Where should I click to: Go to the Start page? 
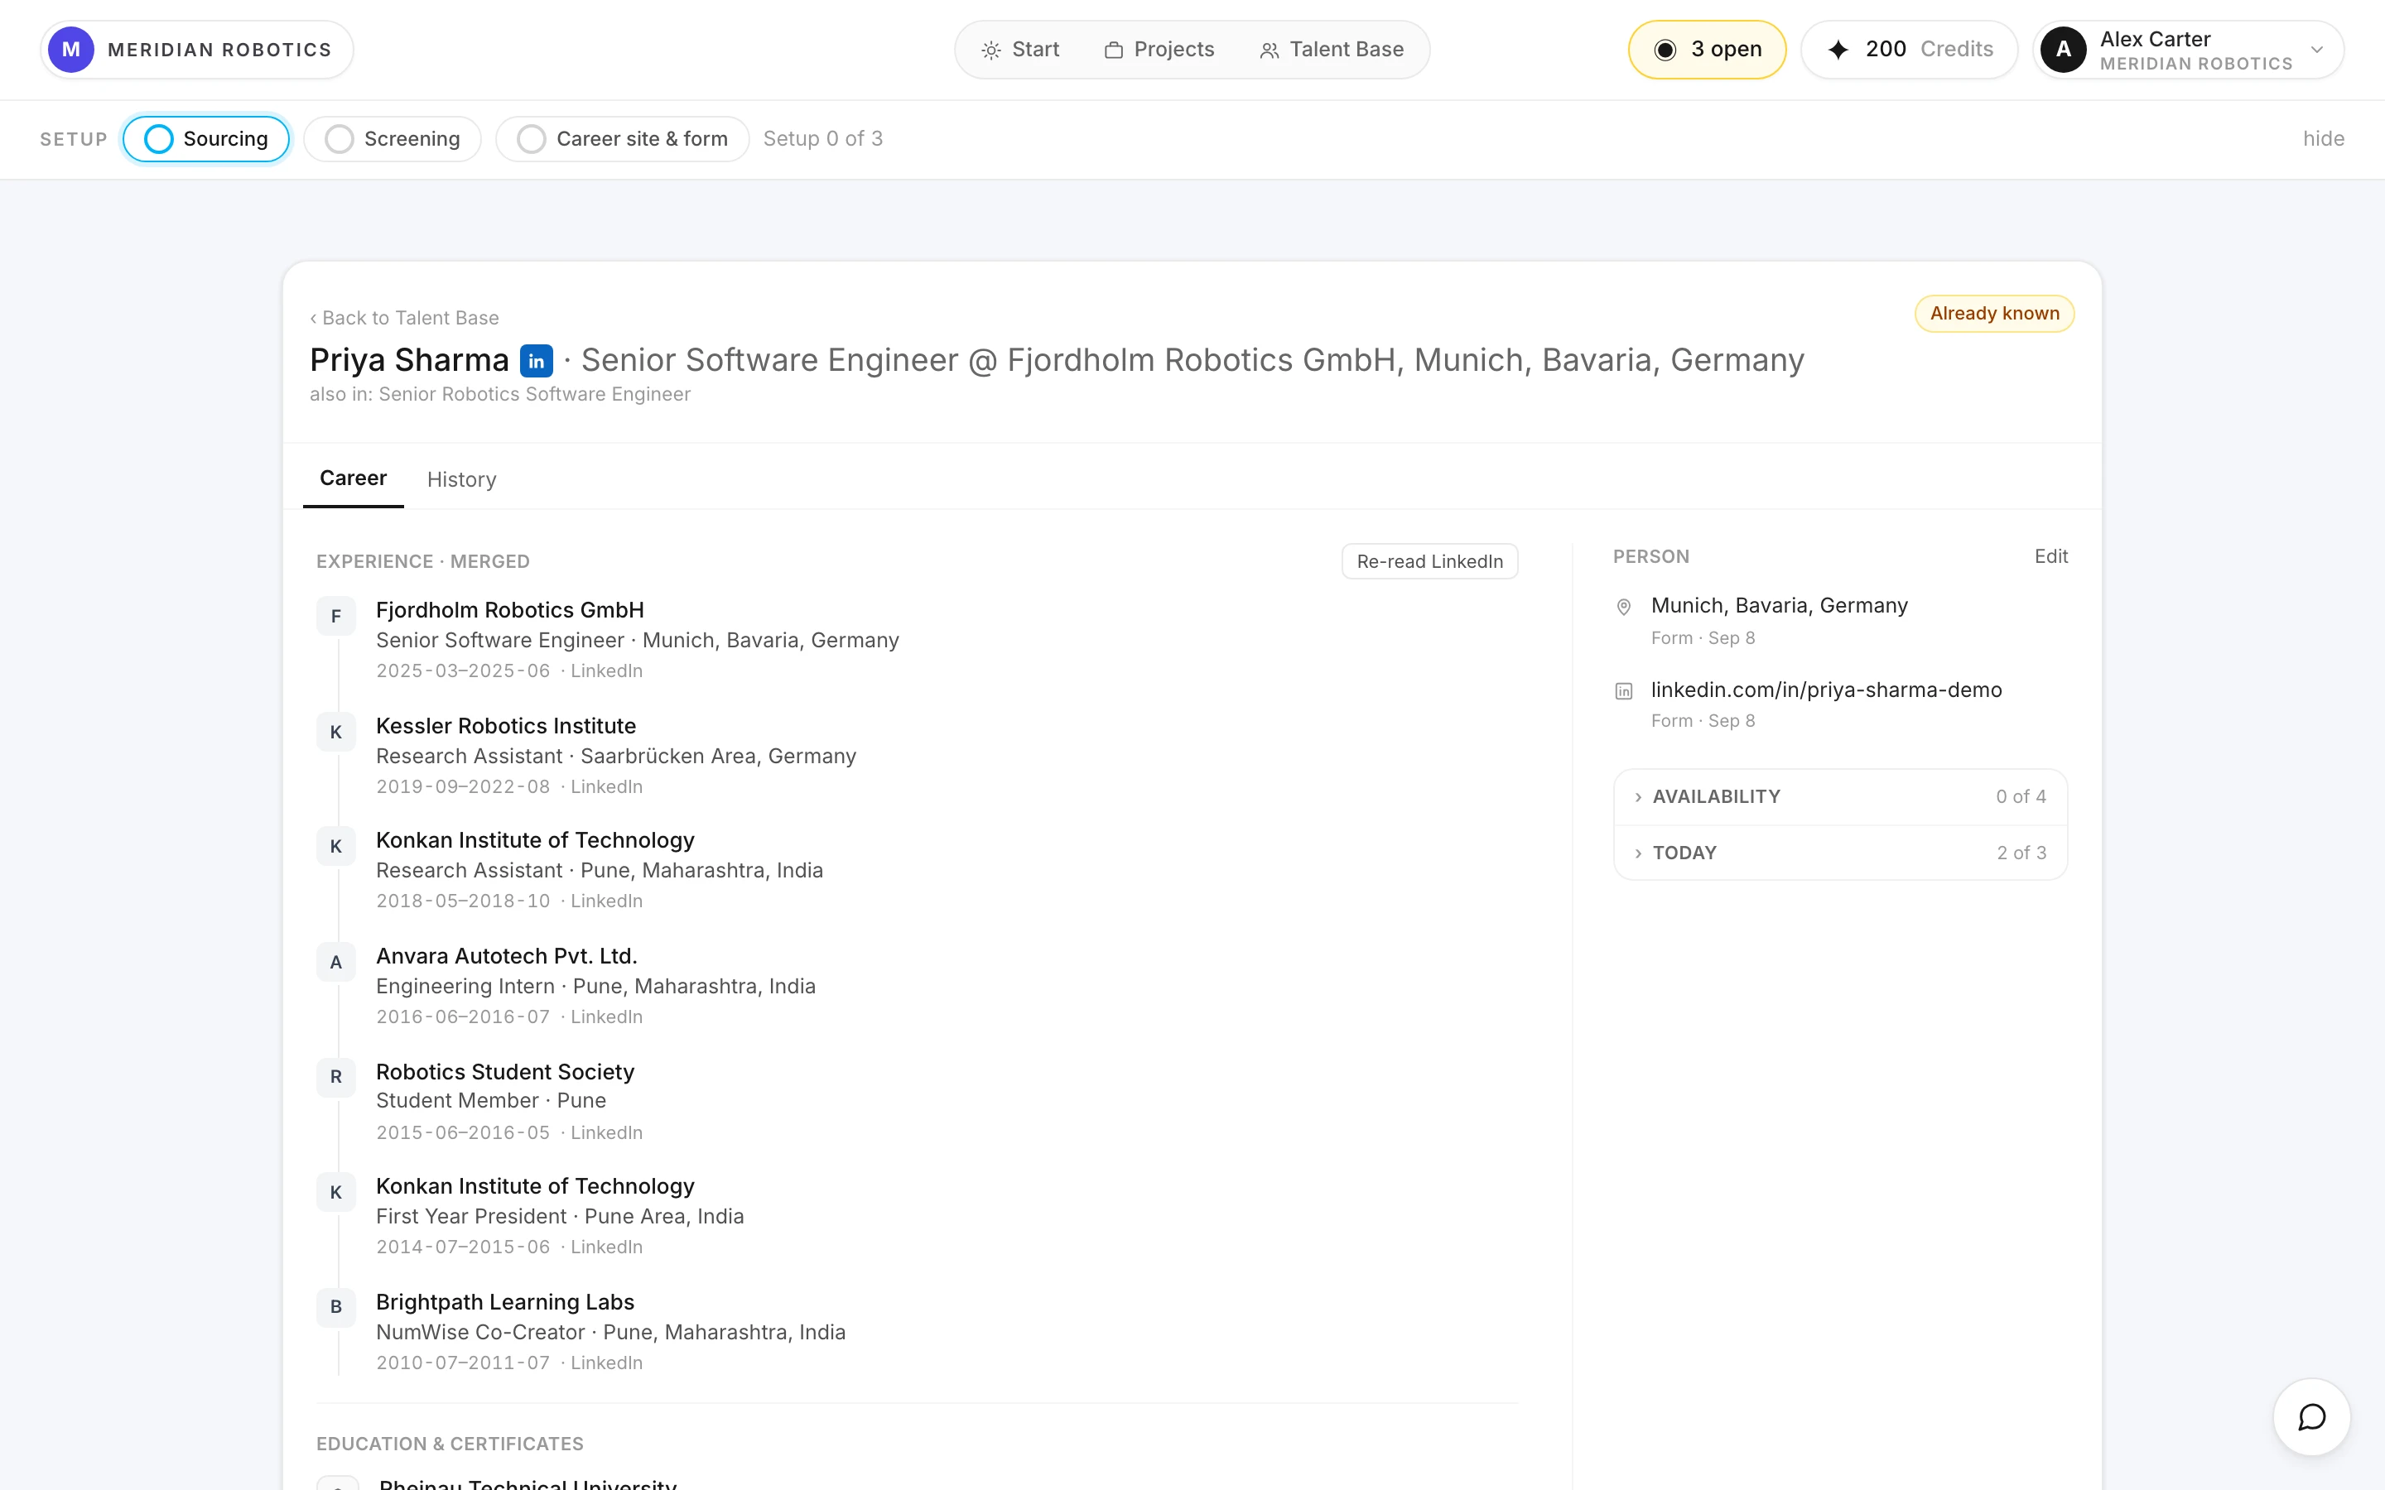pos(1020,50)
